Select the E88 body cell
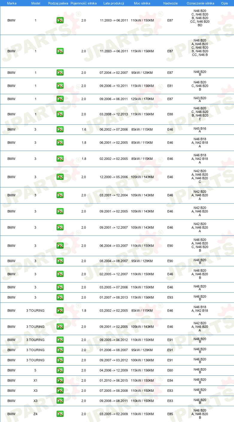 pyautogui.click(x=170, y=114)
